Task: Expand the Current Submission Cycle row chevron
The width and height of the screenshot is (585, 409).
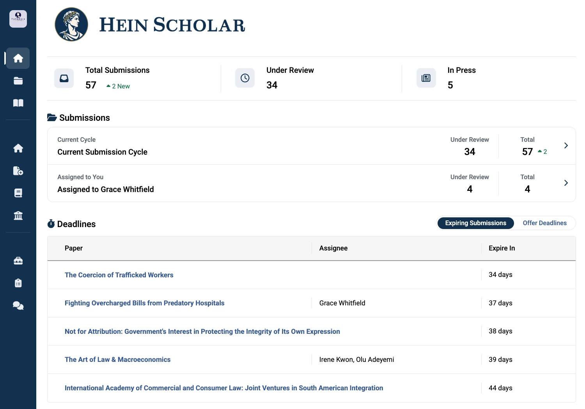Action: (566, 146)
